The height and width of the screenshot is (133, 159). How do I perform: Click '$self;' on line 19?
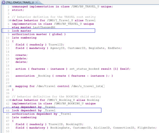pos(125,69)
